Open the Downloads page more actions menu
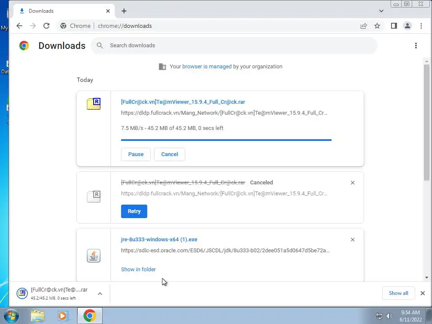432x324 pixels. pos(416,46)
